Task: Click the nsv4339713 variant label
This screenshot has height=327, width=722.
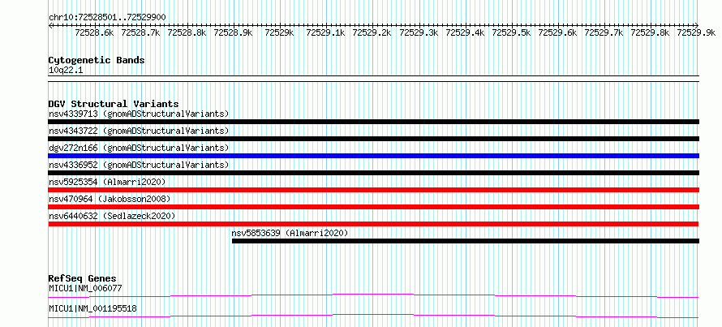Action: [x=139, y=114]
